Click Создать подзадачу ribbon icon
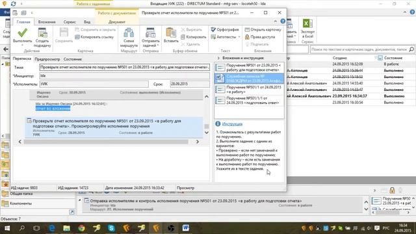This screenshot has height=234, width=416. click(42, 38)
